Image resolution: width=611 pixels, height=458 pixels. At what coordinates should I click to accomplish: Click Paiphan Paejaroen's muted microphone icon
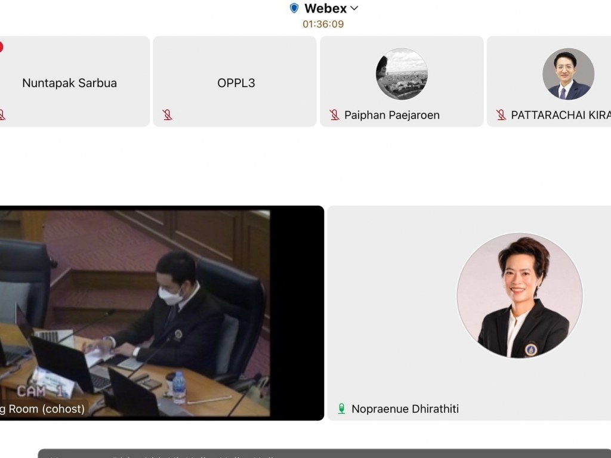335,115
